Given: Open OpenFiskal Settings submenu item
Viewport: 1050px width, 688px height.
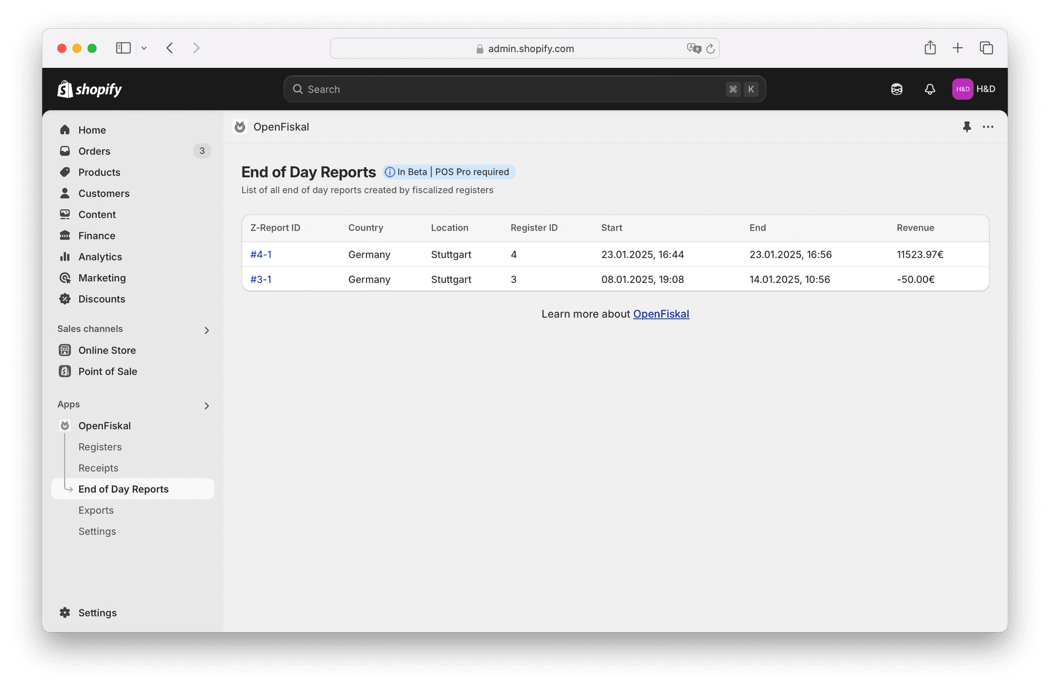Looking at the screenshot, I should pos(97,531).
